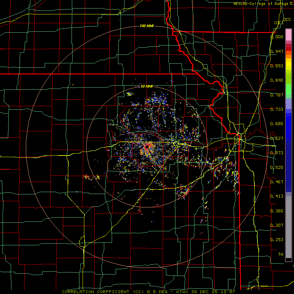Image resolution: width=294 pixels, height=294 pixels.
Task: Click the [CC] label above the color scale
Action: click(279, 23)
